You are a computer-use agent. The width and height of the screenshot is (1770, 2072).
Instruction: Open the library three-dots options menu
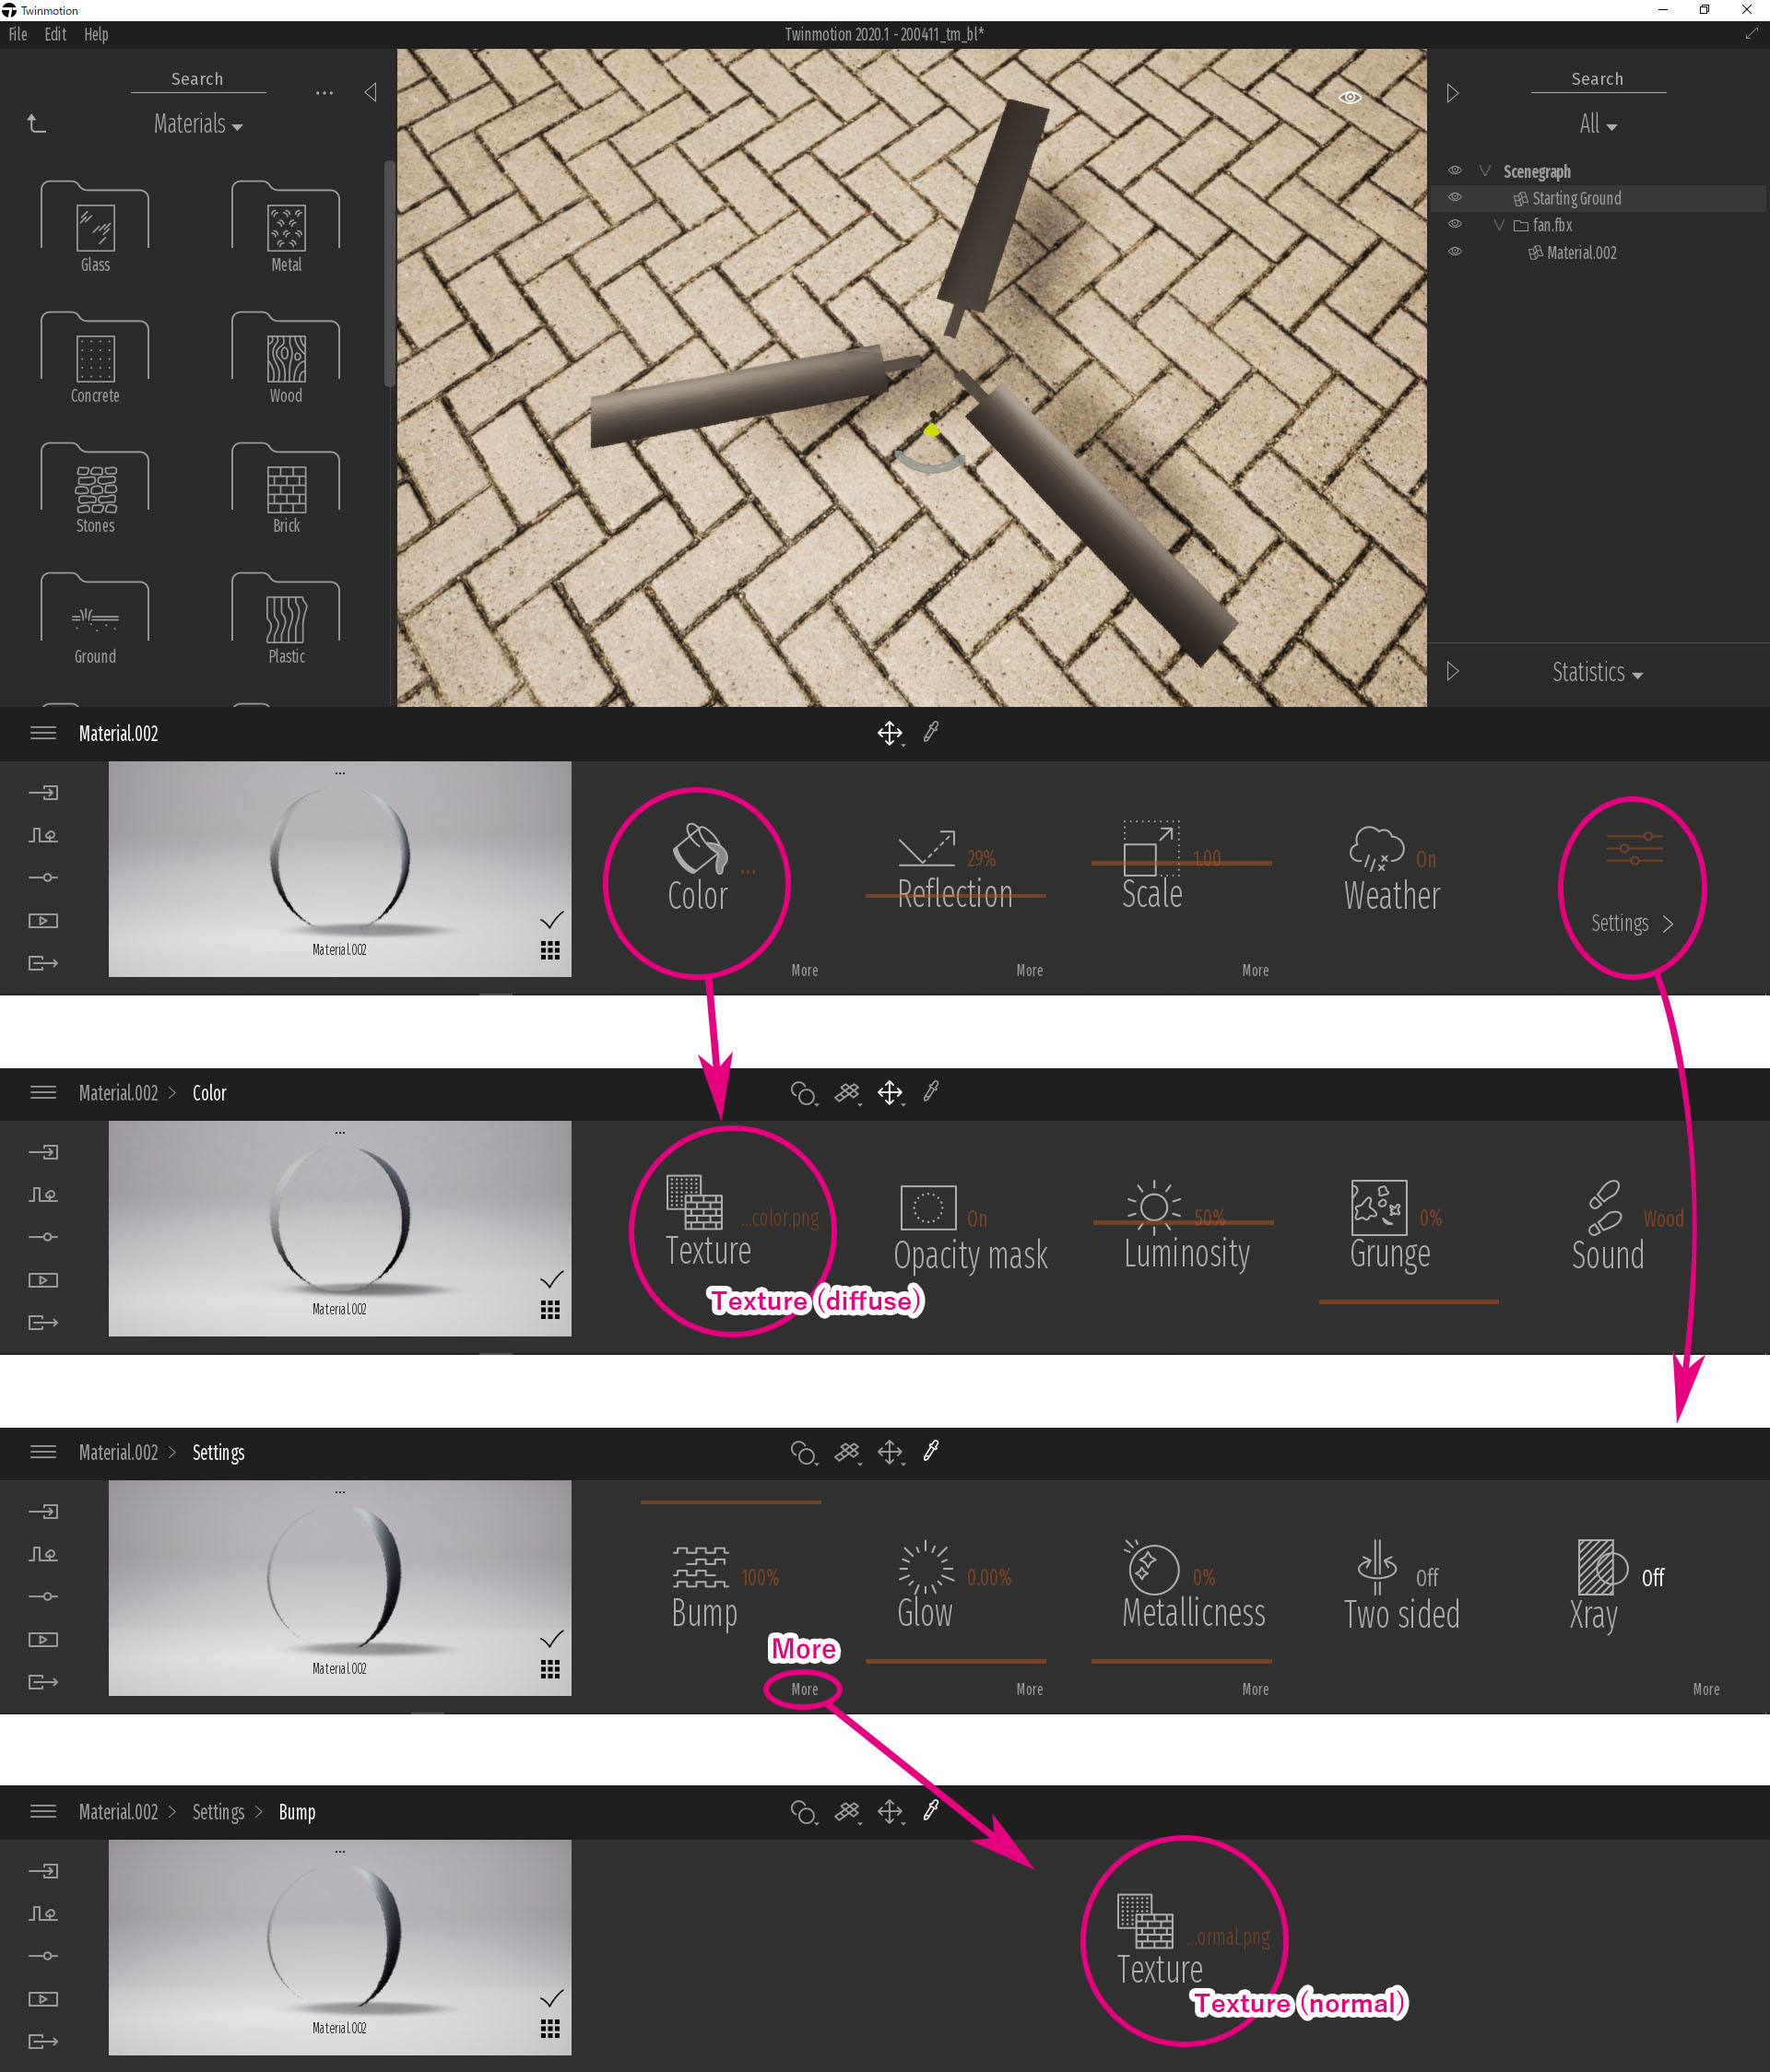coord(324,93)
